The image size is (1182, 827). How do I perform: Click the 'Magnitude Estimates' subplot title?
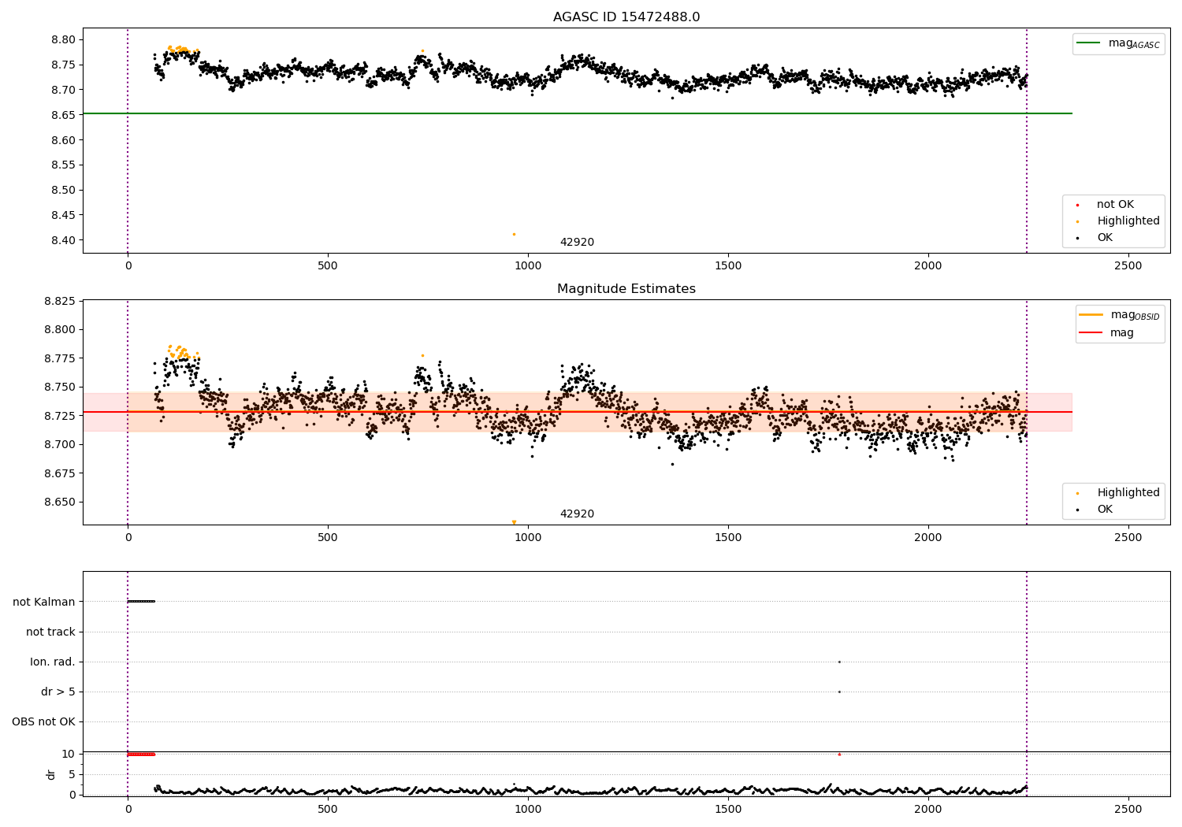(626, 289)
